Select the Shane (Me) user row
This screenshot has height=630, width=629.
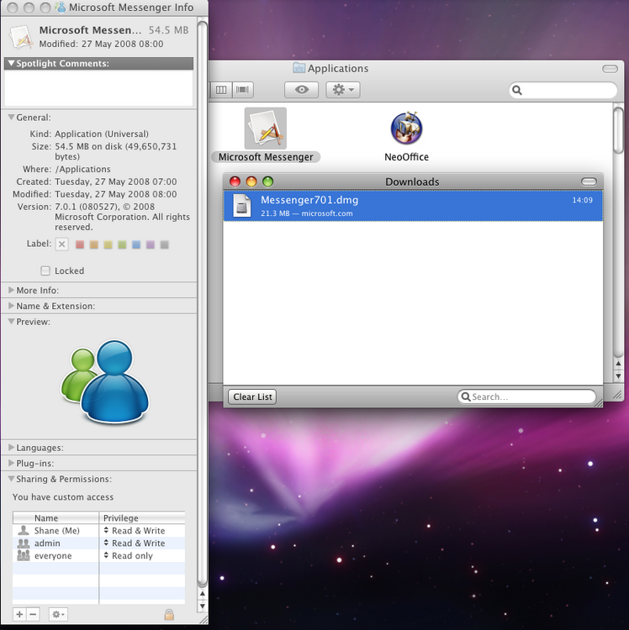point(98,531)
